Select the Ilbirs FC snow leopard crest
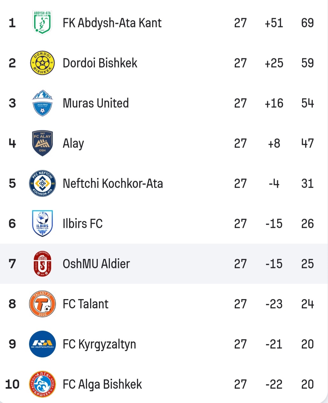Image resolution: width=328 pixels, height=403 pixels. (x=42, y=223)
